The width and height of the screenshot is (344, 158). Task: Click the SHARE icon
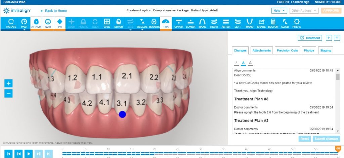coord(261,23)
